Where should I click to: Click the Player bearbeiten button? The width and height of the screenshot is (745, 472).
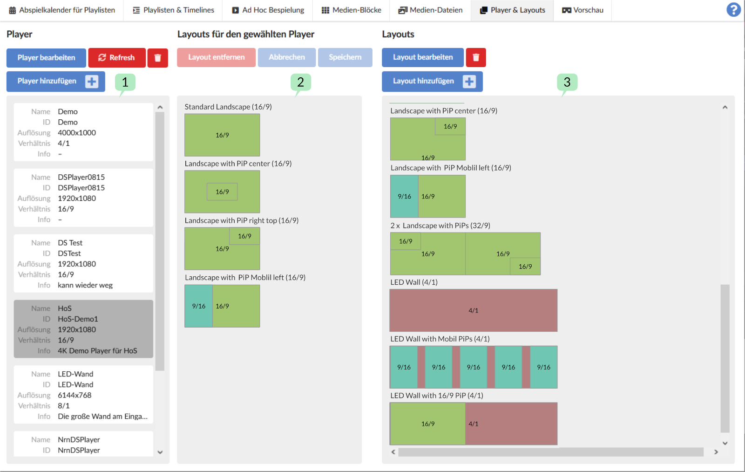46,58
